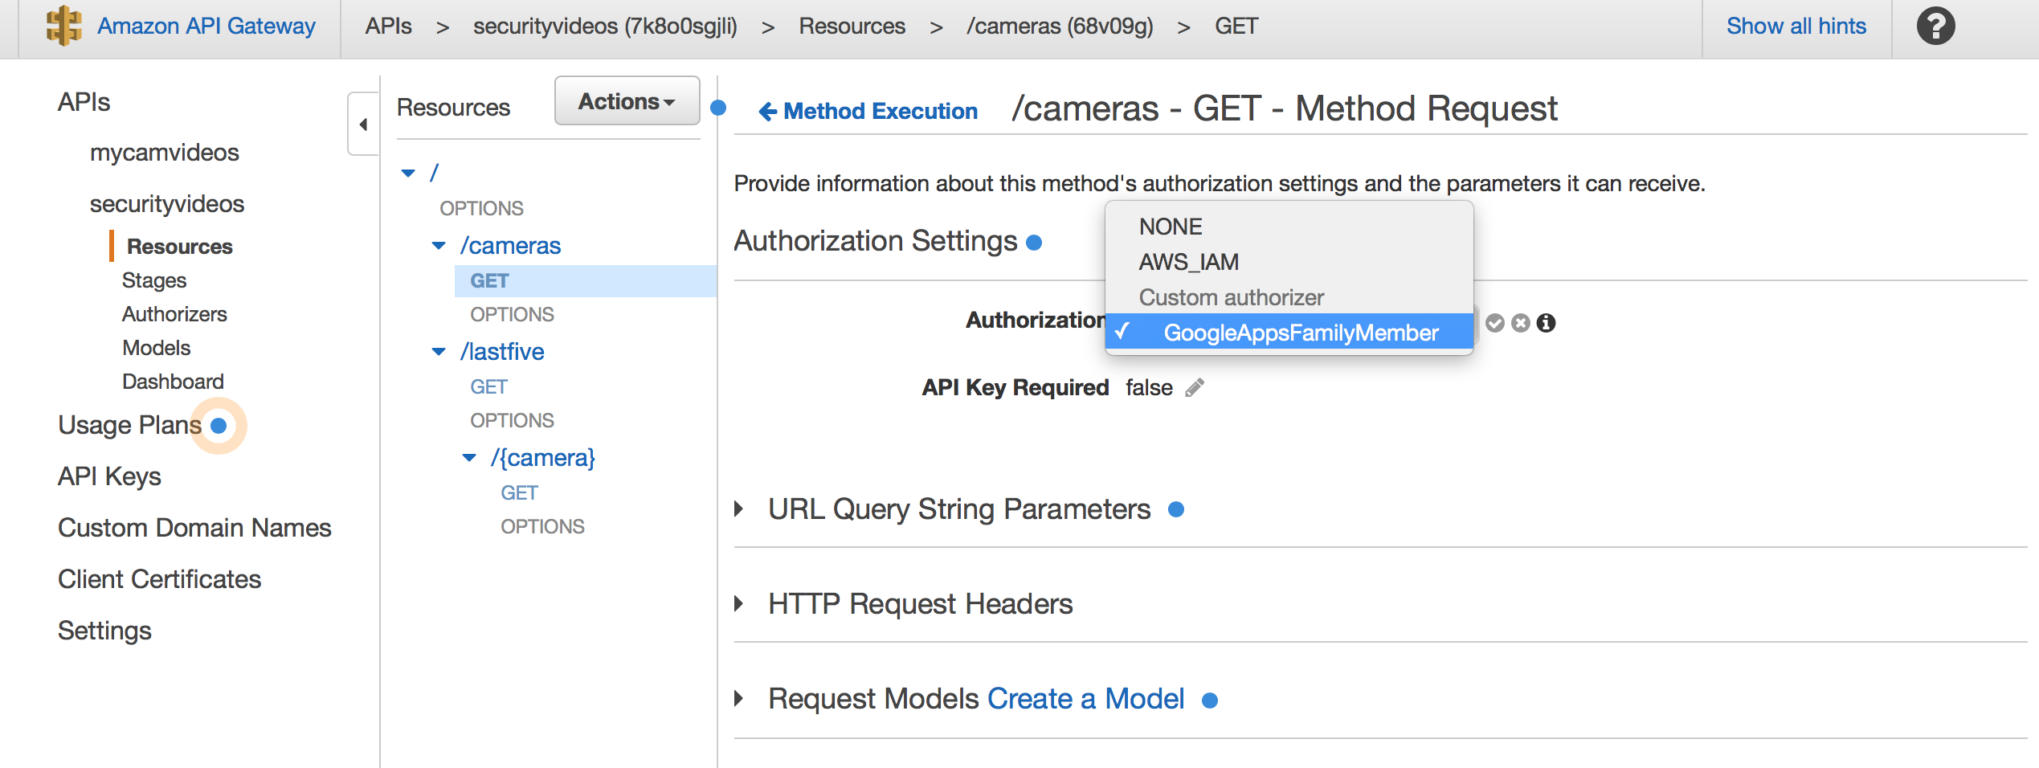Choose NONE in authorization dropdown
This screenshot has height=768, width=2039.
pyautogui.click(x=1289, y=227)
